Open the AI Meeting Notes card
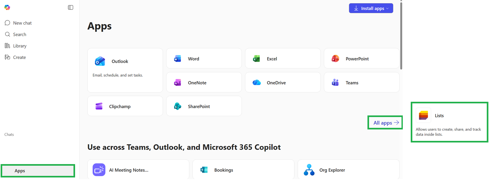Image resolution: width=489 pixels, height=180 pixels. 138,169
